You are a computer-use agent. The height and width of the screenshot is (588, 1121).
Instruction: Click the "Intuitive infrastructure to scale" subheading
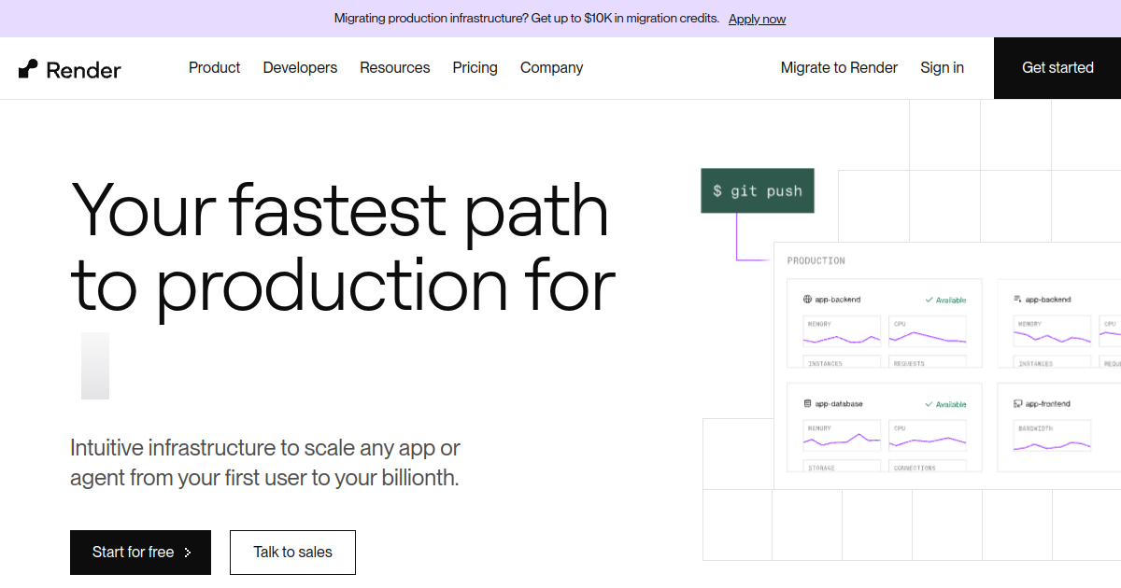[265, 463]
